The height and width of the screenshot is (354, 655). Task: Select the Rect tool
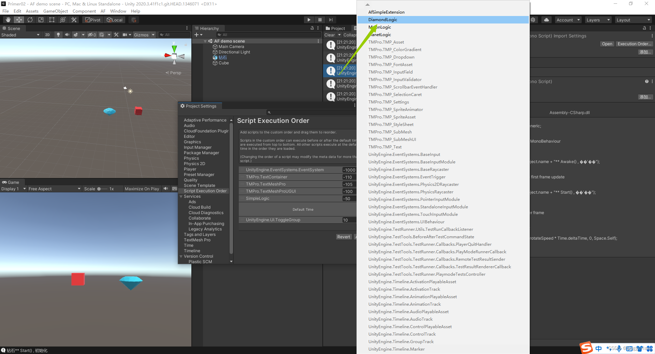click(x=52, y=20)
